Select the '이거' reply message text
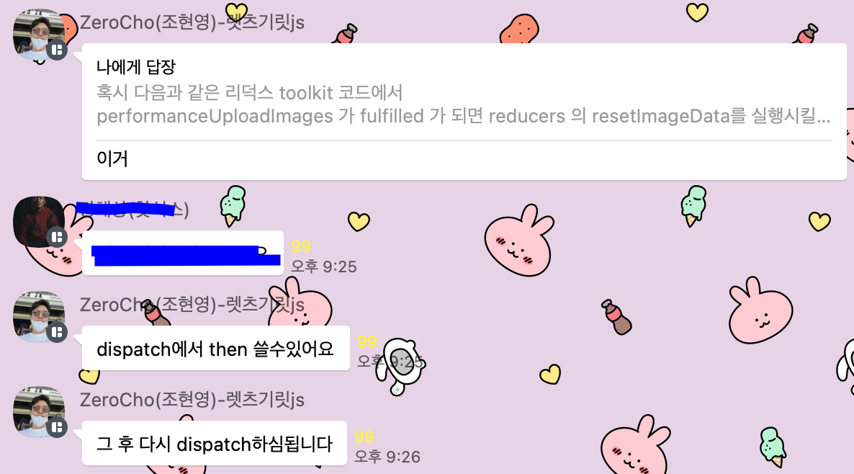Image resolution: width=854 pixels, height=474 pixels. coord(112,159)
